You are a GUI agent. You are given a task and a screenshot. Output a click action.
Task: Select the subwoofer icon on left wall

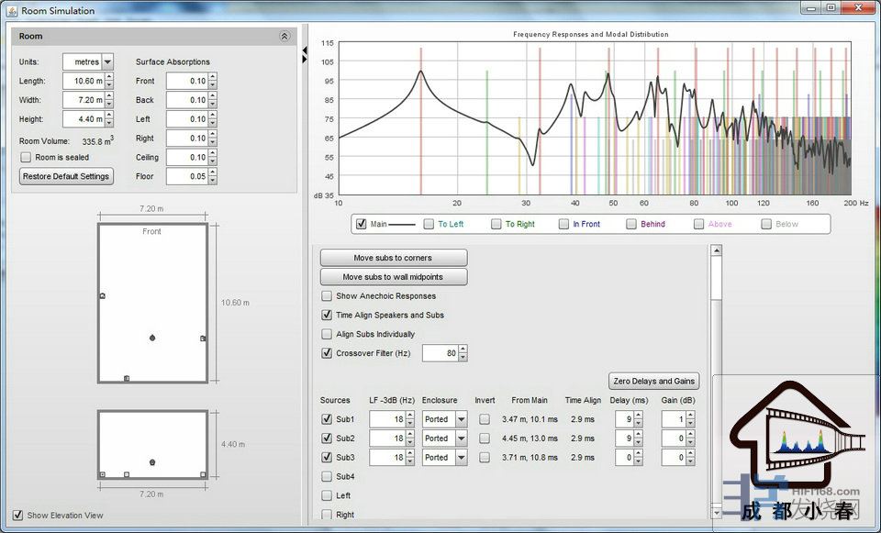102,295
